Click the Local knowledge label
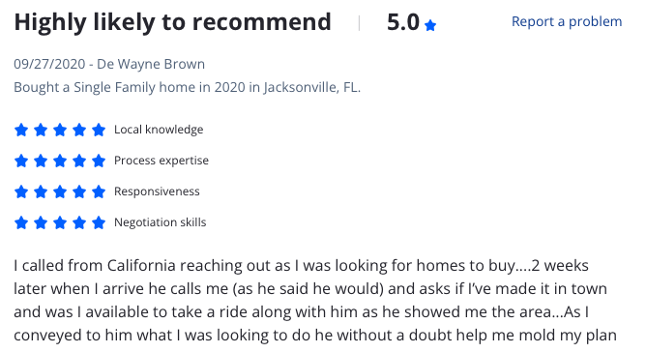Screen dimensions: 646x353 point(159,130)
